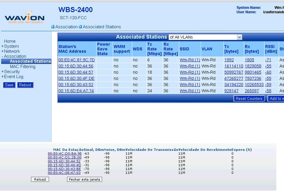This screenshot has height=193, width=284.
Task: Click the 'Fechar esta janela' button
Action: click(84, 180)
